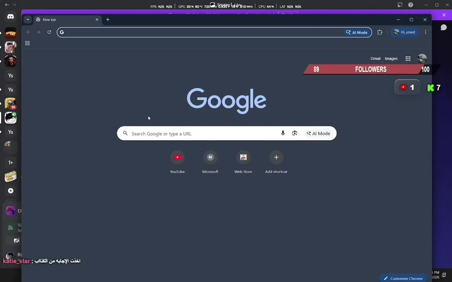Click the 89 FOLLOWERS goal bar
Viewport: 452px width, 282px height.
click(370, 69)
